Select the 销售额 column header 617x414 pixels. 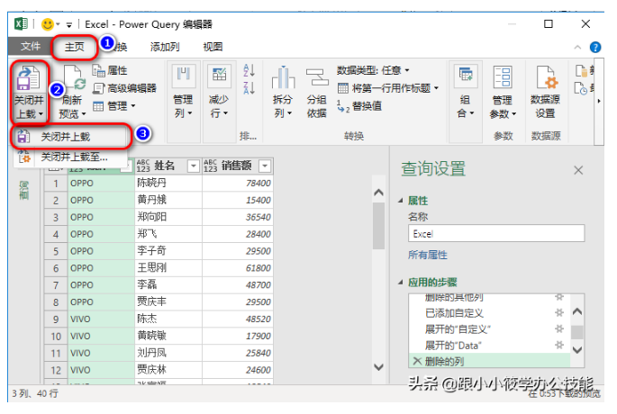[237, 166]
